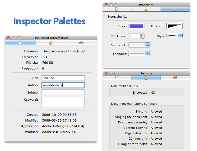The height and width of the screenshot is (151, 197).
Task: Click the Thickness stepper arrows
Action: tap(143, 36)
